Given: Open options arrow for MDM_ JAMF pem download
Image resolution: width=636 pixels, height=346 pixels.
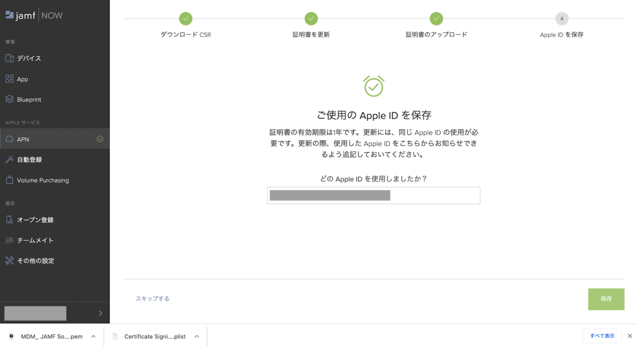Looking at the screenshot, I should point(93,336).
